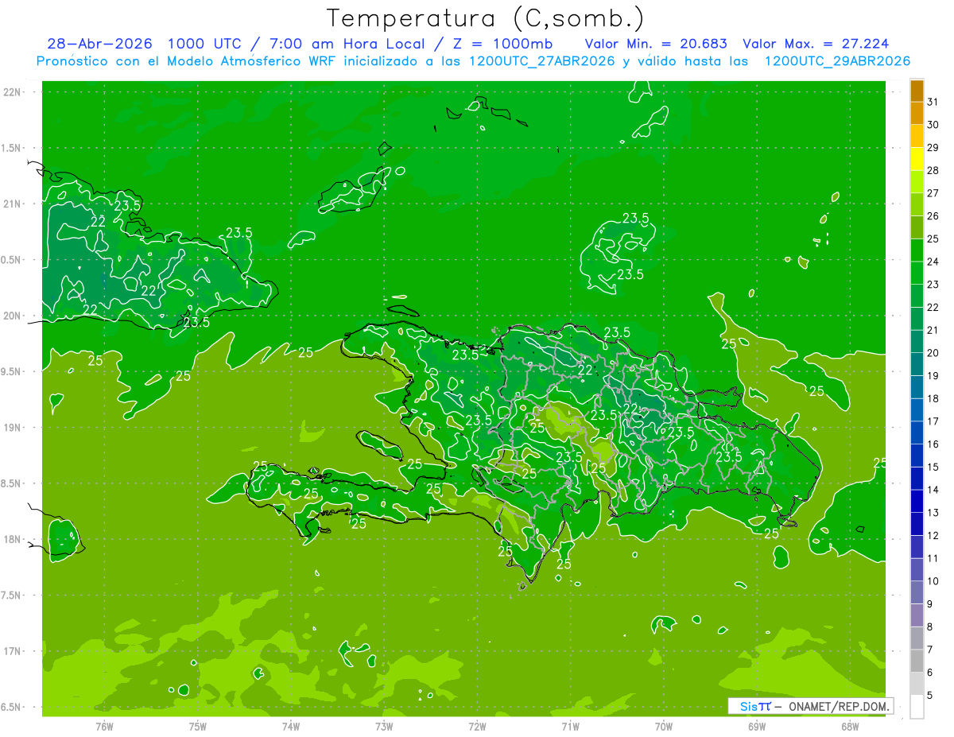The image size is (954, 737).
Task: Click the 1200UTC_27ABR2026 initialization text
Action: [x=543, y=61]
